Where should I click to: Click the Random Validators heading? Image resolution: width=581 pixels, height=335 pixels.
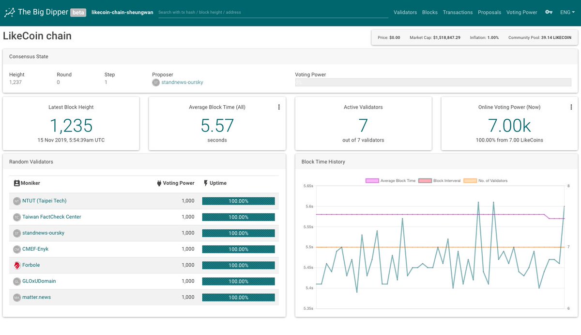pos(31,162)
